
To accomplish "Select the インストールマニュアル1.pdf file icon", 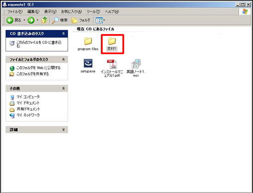I will tap(112, 64).
